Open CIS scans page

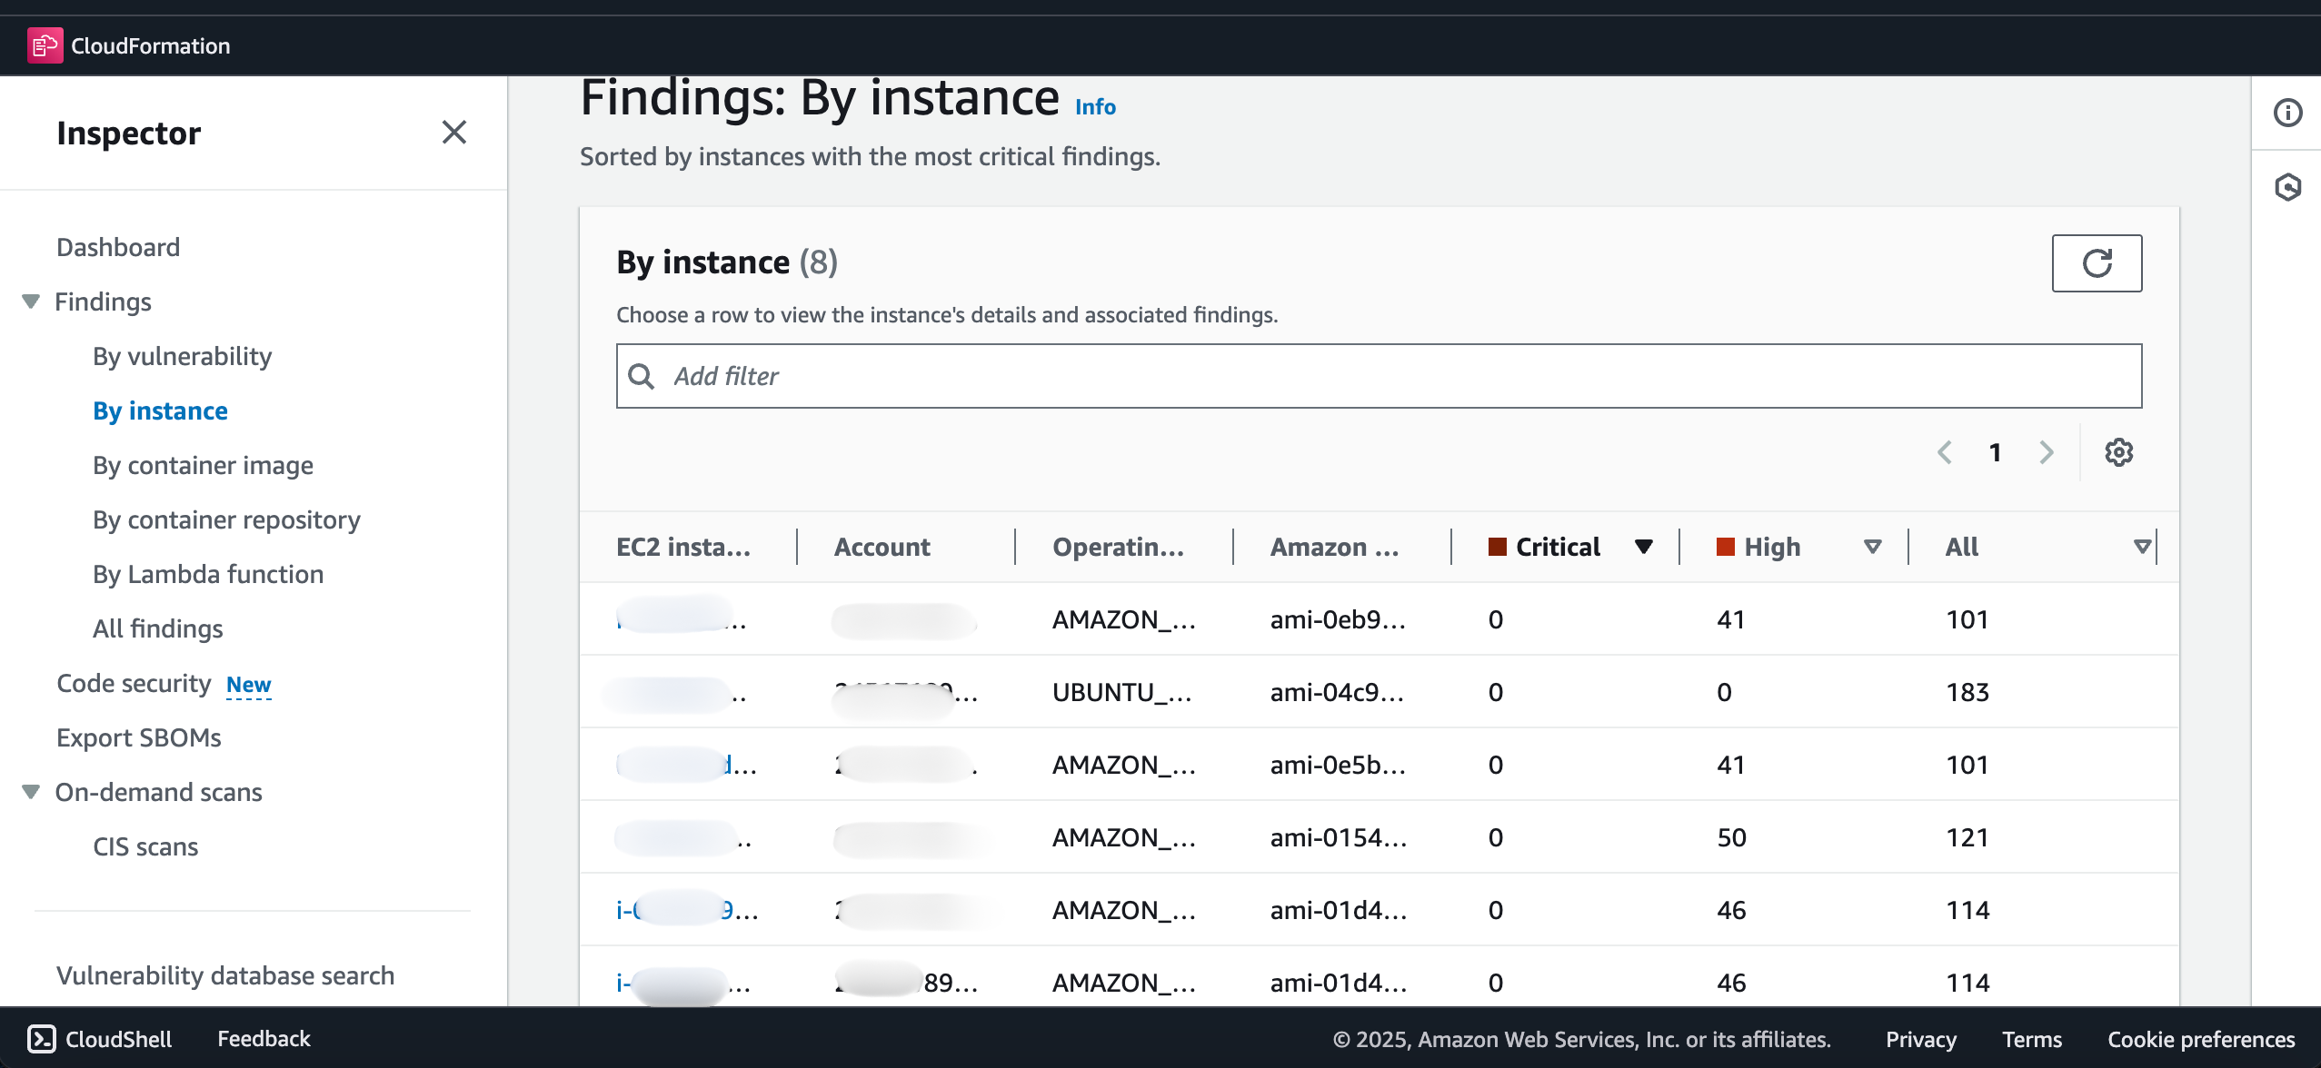coord(145,846)
